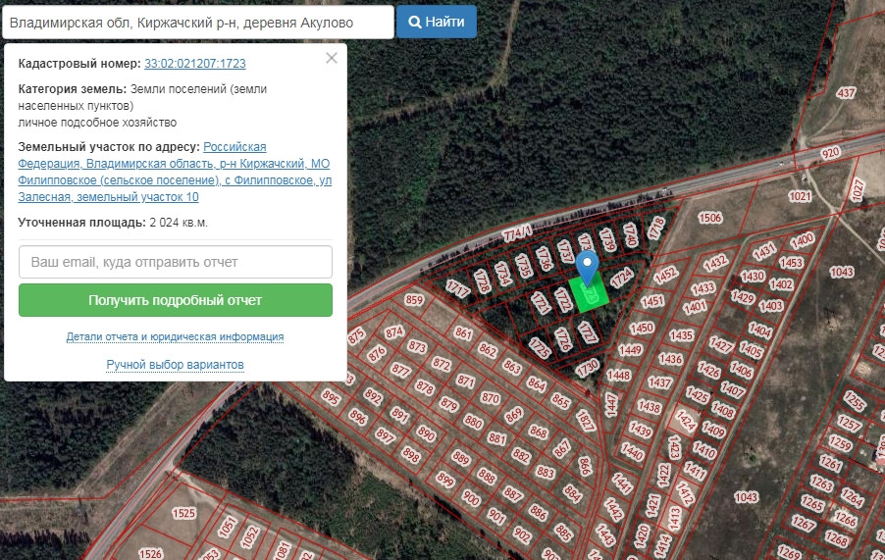Open the parcel address link
Screen dimensions: 885x560
pos(175,172)
